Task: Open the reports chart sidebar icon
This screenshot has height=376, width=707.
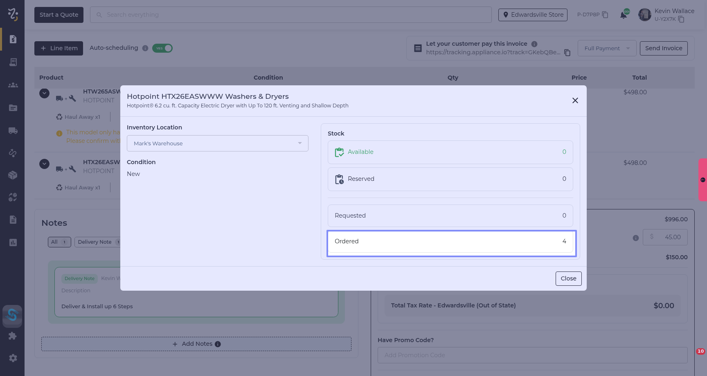Action: pos(13,243)
